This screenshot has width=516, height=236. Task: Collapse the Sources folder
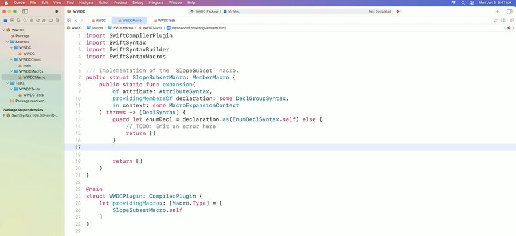[7, 42]
